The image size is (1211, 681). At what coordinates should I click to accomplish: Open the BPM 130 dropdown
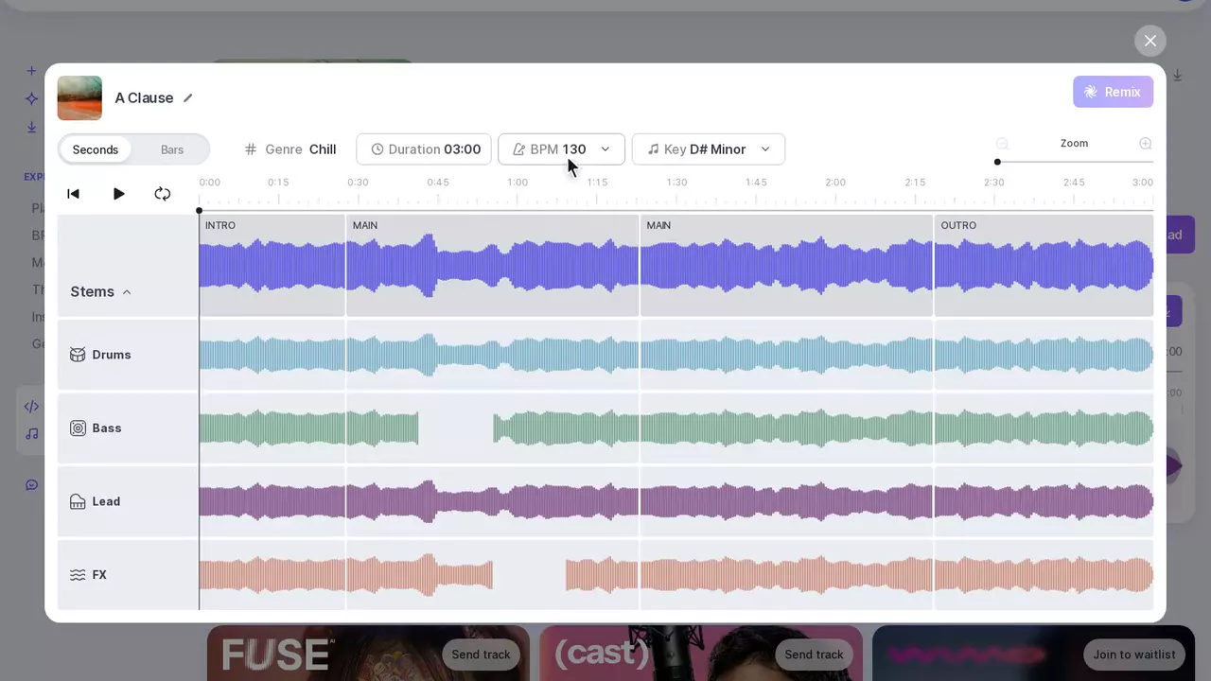click(x=561, y=149)
